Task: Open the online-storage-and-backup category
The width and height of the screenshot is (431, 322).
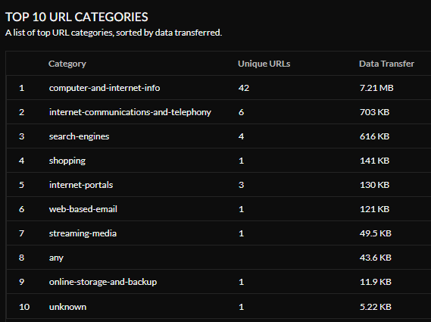Action: [103, 282]
